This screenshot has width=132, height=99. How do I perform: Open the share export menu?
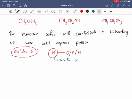(x=26, y=5)
